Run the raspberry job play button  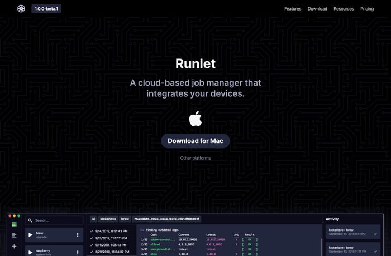coord(30,253)
